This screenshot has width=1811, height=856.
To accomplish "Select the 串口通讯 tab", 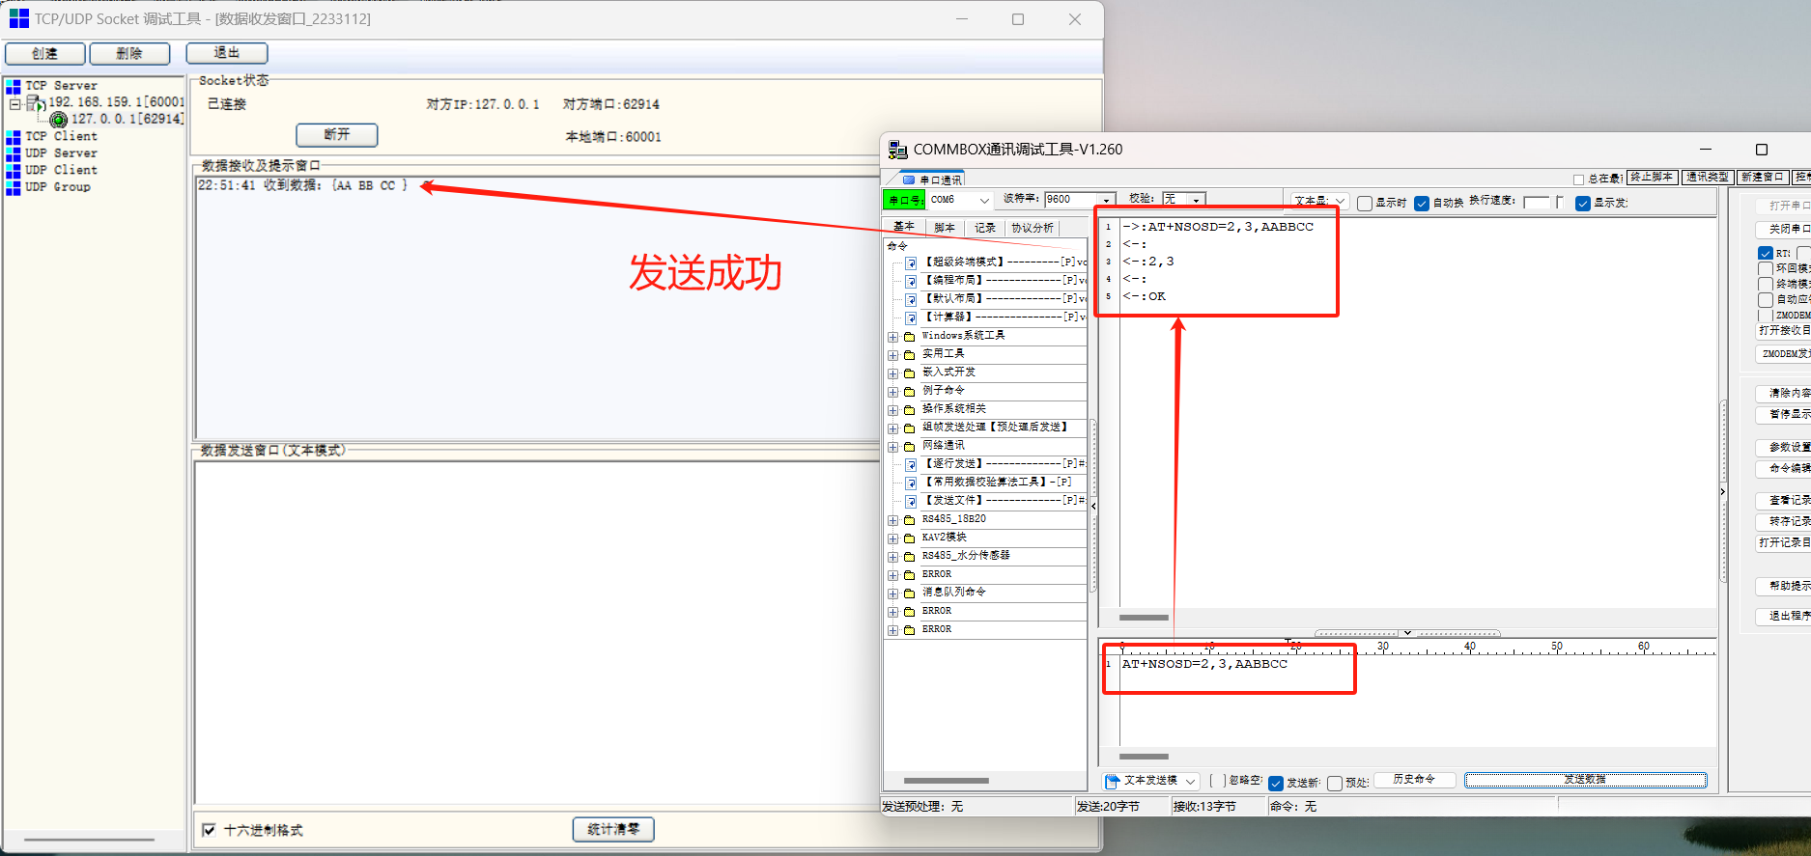I will (932, 179).
